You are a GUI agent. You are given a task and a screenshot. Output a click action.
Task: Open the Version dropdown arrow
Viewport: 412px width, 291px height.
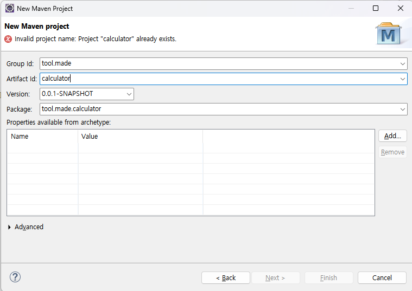coord(129,94)
